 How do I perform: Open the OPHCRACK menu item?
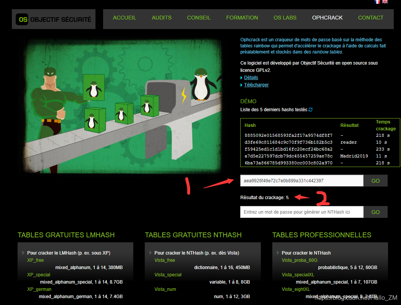pos(327,18)
